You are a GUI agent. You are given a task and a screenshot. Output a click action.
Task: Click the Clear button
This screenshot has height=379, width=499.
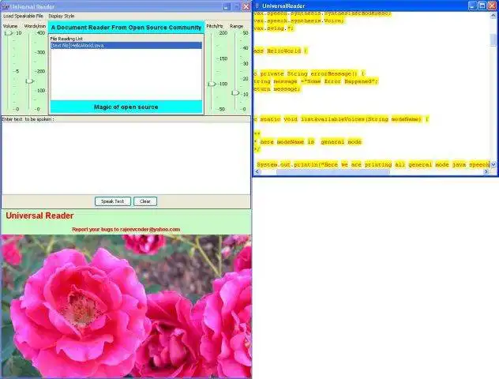click(x=145, y=201)
